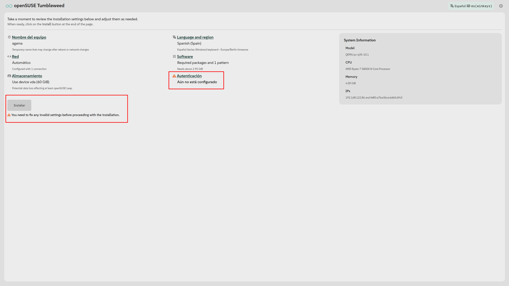Expand the circled chevron options menu
The height and width of the screenshot is (286, 509).
click(501, 6)
